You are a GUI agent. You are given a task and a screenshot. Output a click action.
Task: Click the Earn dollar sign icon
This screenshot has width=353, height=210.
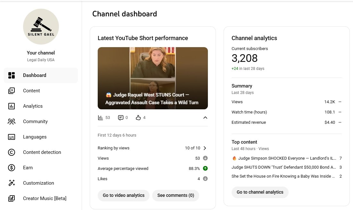pos(12,168)
